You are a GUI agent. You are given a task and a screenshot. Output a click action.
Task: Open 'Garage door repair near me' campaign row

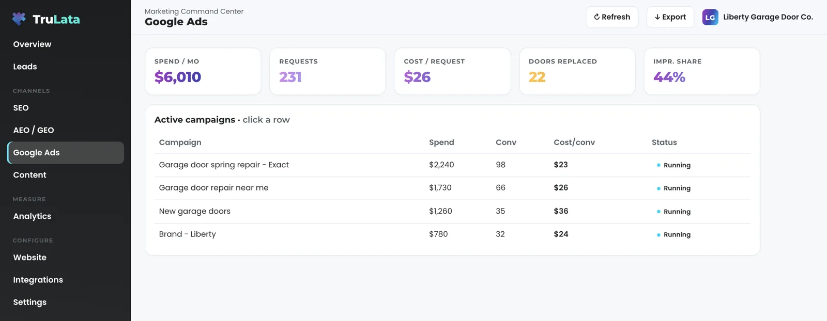(452, 188)
